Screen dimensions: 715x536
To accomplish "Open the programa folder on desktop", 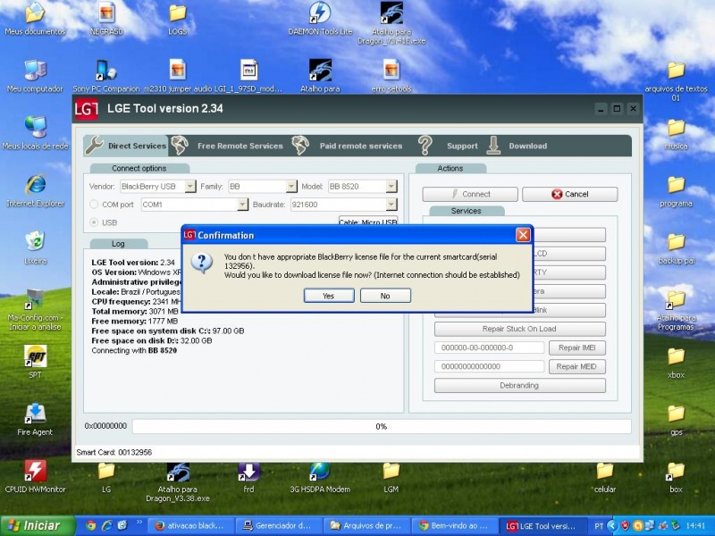I will click(x=677, y=190).
